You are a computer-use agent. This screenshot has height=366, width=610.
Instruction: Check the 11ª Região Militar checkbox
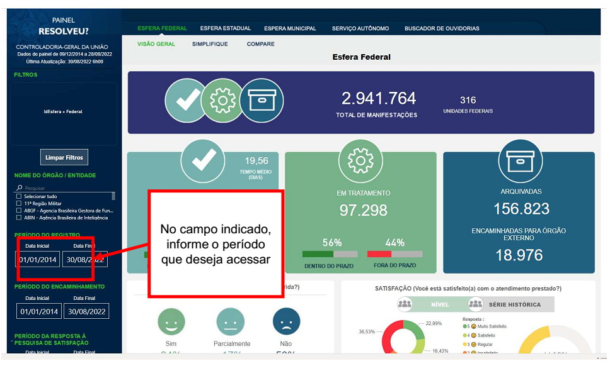click(x=19, y=203)
